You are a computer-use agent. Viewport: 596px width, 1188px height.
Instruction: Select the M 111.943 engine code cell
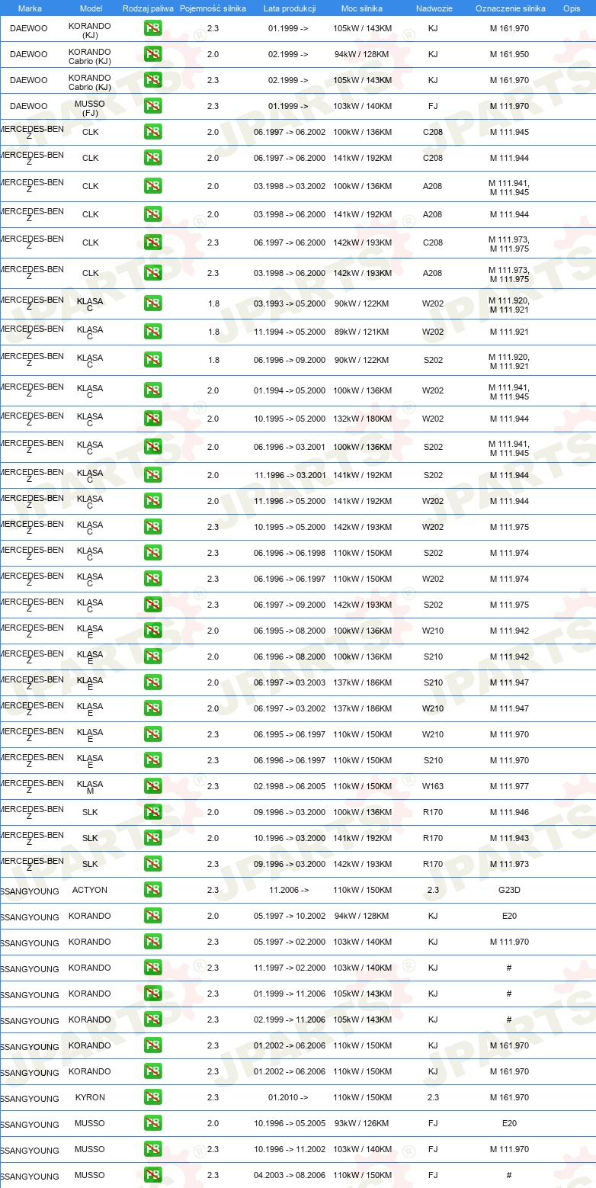(509, 838)
